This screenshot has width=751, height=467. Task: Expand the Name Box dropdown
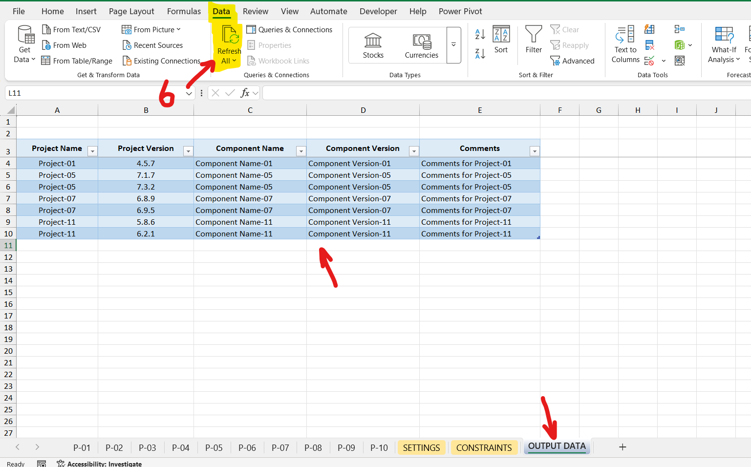[189, 93]
